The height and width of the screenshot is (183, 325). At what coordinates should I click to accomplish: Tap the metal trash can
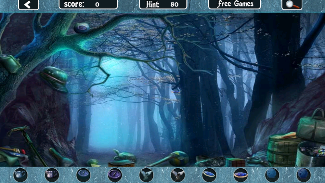[x=310, y=154]
